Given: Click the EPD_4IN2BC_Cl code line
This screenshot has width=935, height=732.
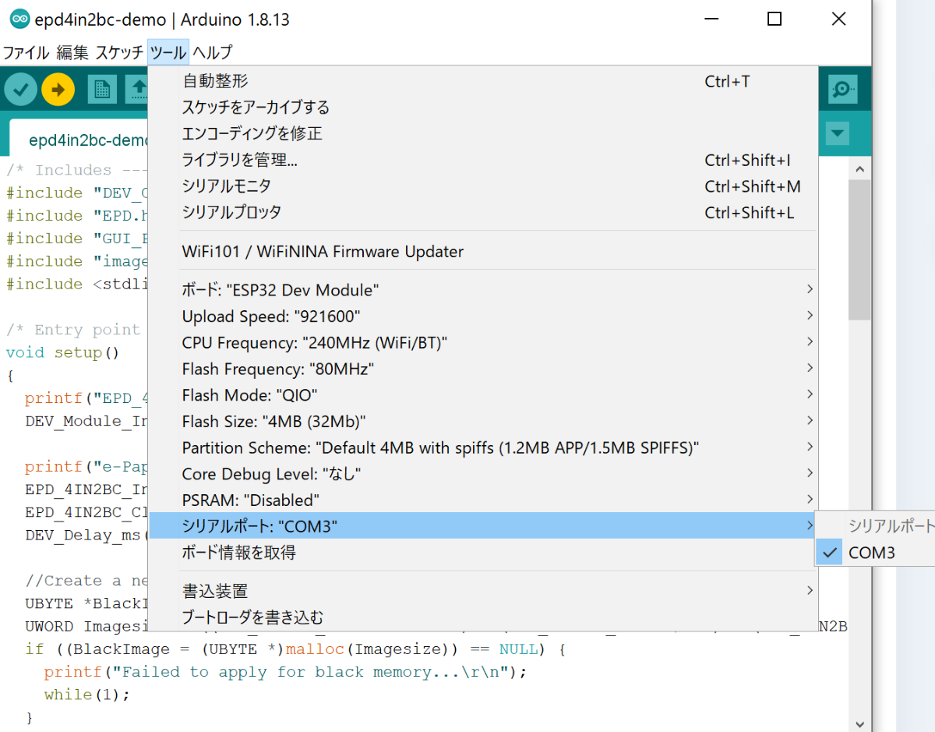Looking at the screenshot, I should [x=86, y=512].
